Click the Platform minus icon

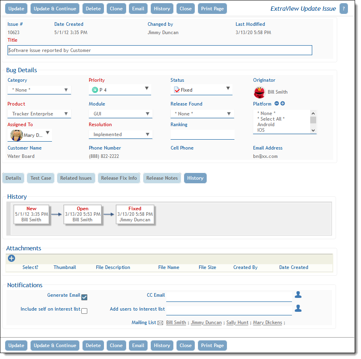tap(277, 104)
